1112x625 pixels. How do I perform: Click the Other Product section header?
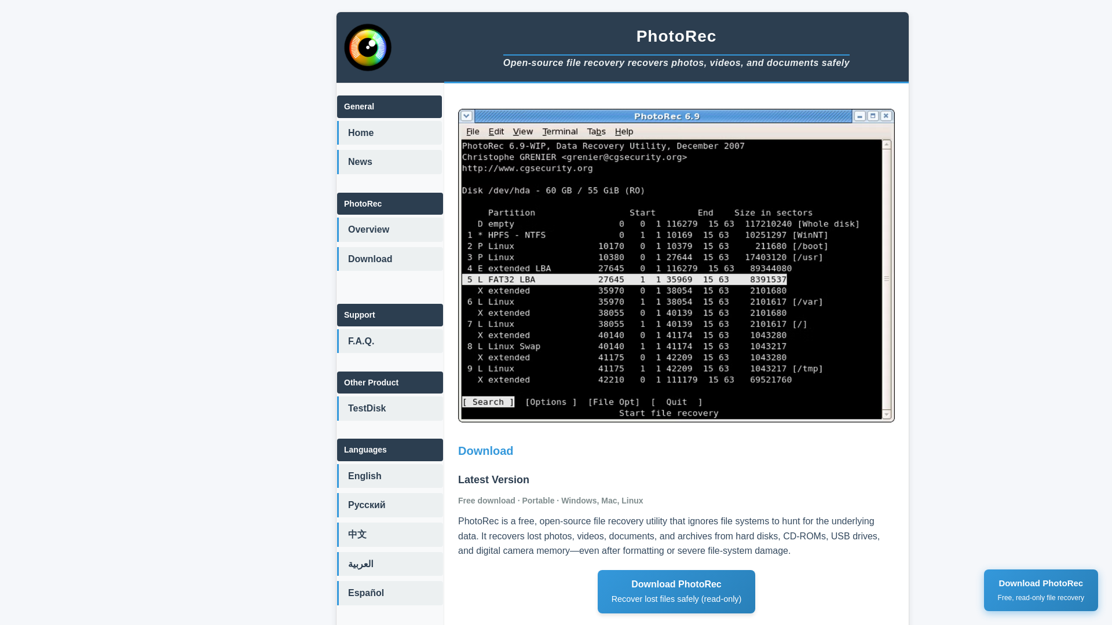point(390,383)
